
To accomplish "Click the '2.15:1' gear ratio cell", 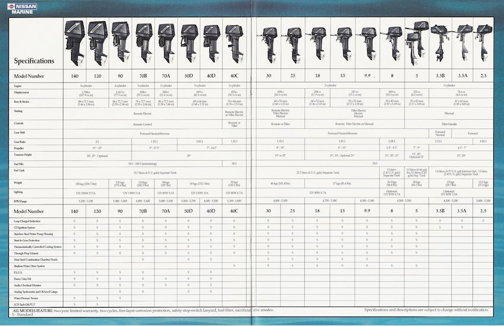I will (x=438, y=141).
